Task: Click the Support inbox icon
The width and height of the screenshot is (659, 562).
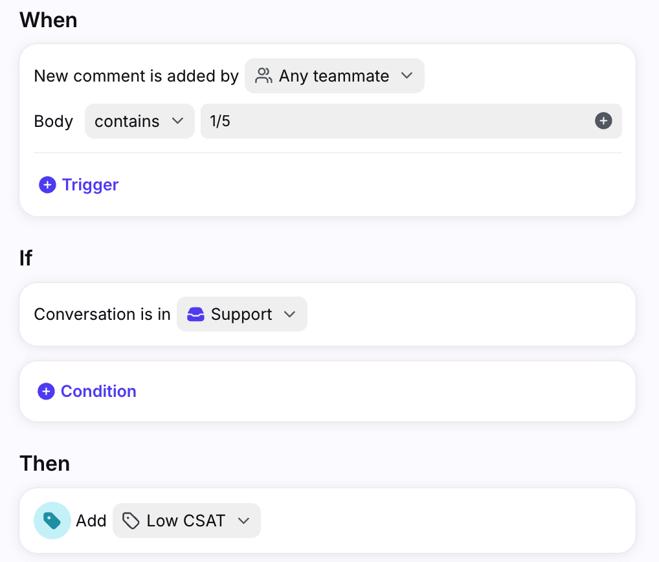Action: click(x=195, y=315)
